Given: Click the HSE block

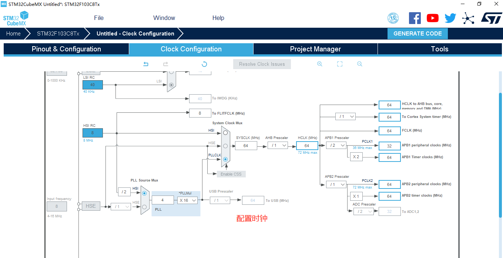Looking at the screenshot, I should [91, 206].
